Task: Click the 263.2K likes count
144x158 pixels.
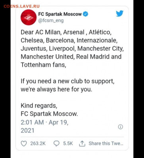Action: point(38,143)
